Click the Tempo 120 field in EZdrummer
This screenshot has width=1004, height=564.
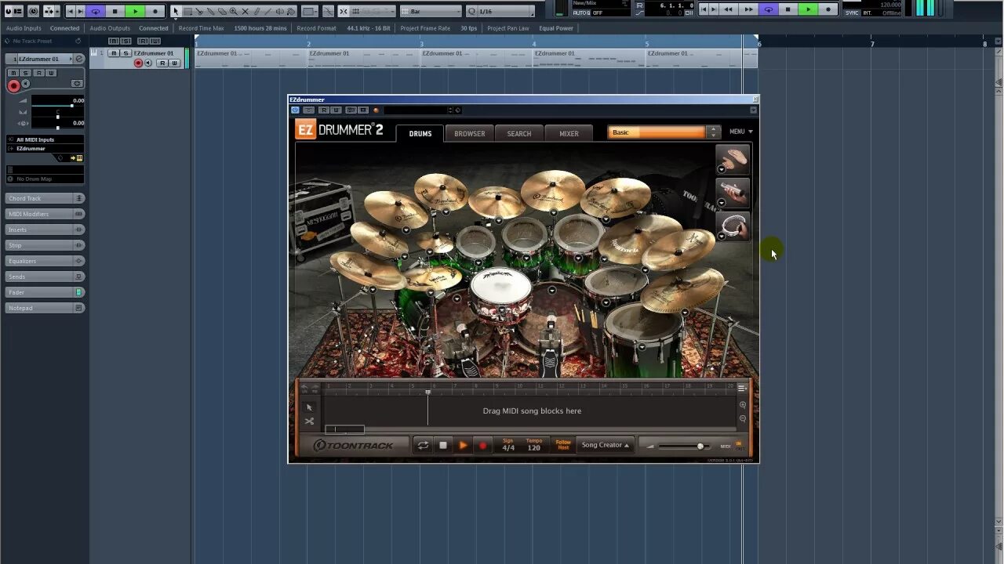(534, 445)
